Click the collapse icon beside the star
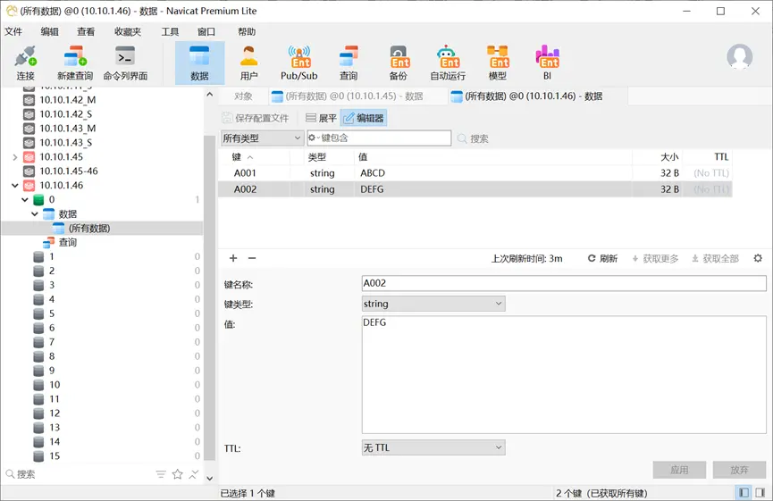 click(194, 474)
